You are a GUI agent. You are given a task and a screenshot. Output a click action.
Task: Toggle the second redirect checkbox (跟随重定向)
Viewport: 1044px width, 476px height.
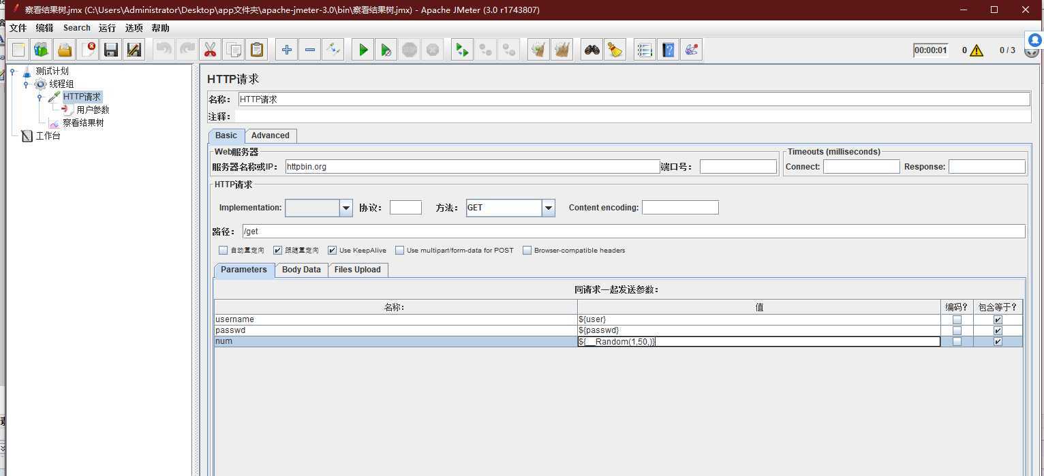pos(277,251)
